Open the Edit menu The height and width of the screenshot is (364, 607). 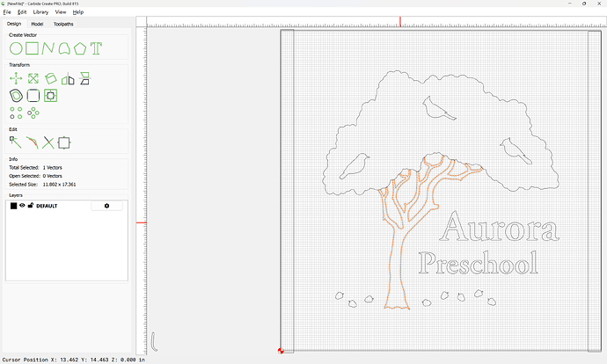point(22,12)
